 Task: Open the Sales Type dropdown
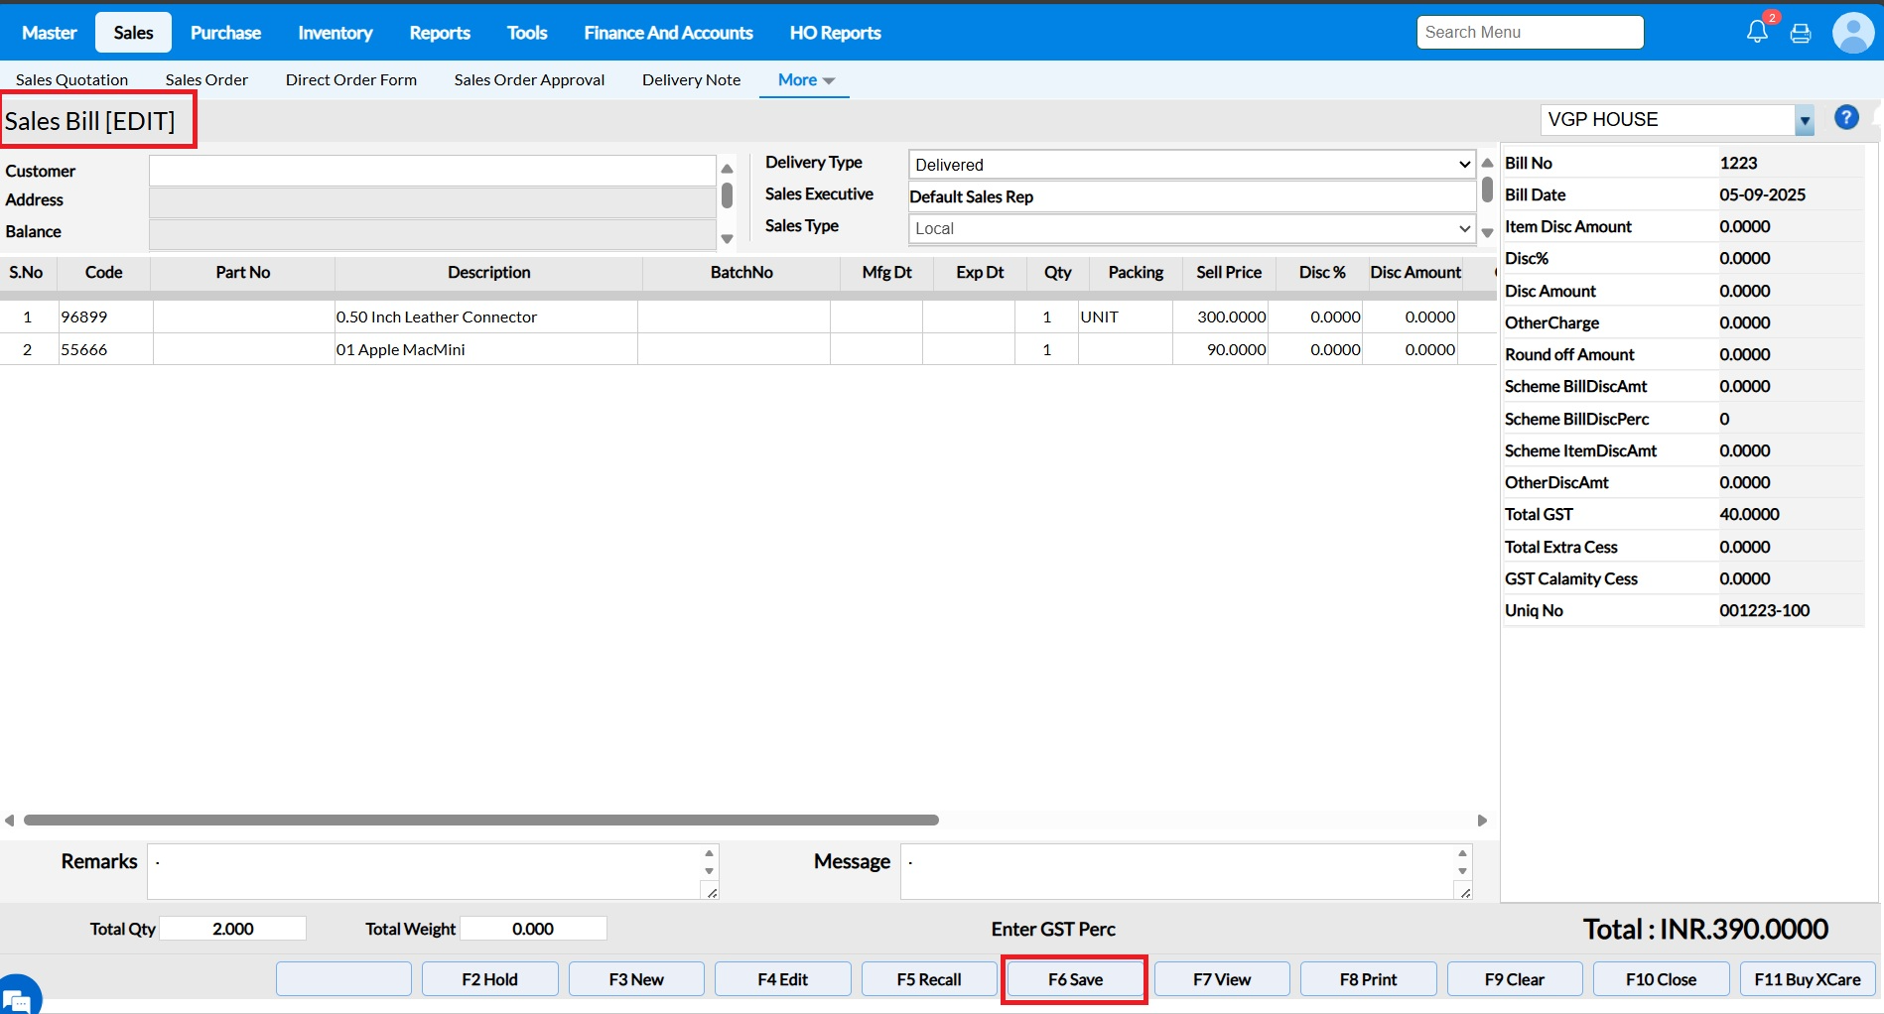[x=1191, y=229]
